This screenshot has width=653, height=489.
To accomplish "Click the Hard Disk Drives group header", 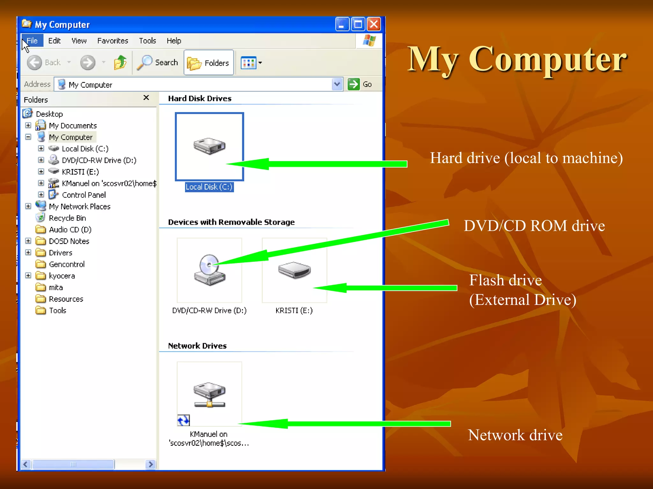I will [200, 98].
